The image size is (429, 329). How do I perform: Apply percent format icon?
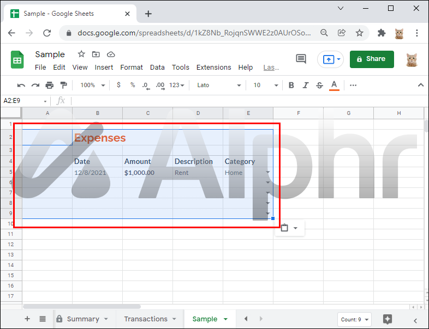pos(133,85)
